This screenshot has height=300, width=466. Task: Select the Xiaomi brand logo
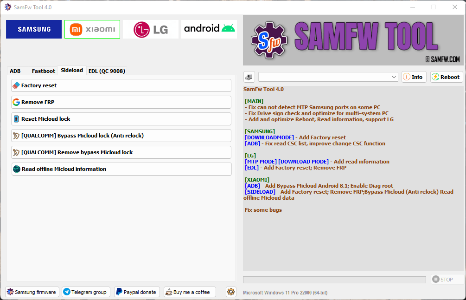[x=92, y=29]
